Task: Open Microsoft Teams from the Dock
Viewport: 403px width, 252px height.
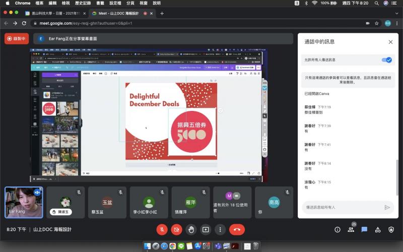Action: [218, 246]
